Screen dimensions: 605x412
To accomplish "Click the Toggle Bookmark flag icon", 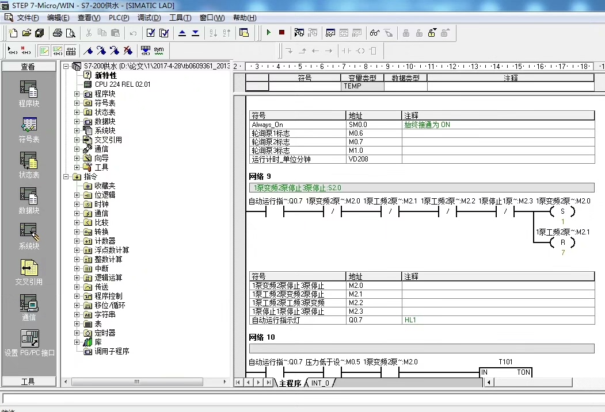I will (x=88, y=51).
